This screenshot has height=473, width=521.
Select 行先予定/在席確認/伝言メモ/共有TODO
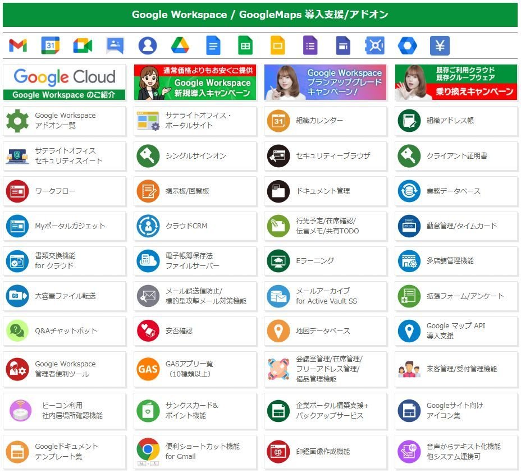[325, 226]
